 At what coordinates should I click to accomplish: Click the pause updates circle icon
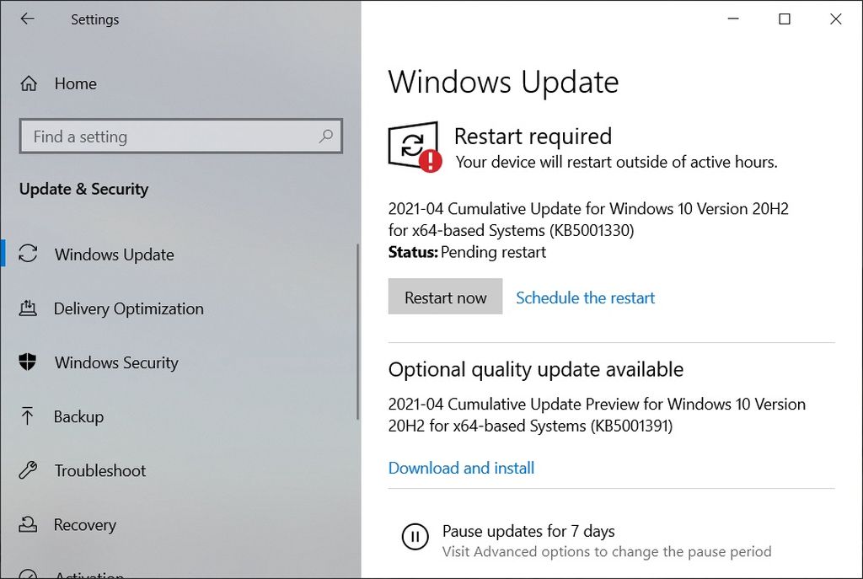[x=415, y=536]
